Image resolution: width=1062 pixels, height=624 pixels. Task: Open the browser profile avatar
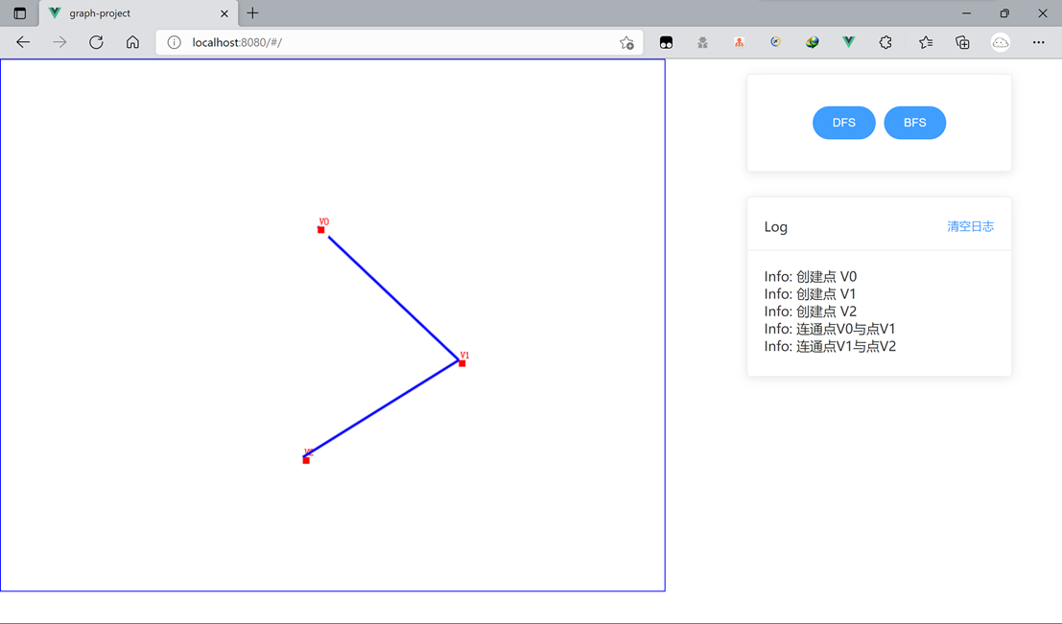pyautogui.click(x=1001, y=42)
